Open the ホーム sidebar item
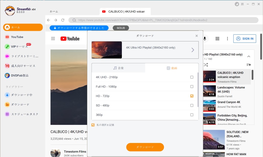 pyautogui.click(x=23, y=27)
